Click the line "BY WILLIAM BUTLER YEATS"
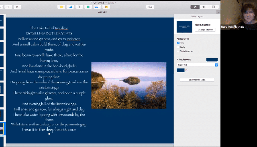Viewport: 257px width, 147px height. point(49,33)
